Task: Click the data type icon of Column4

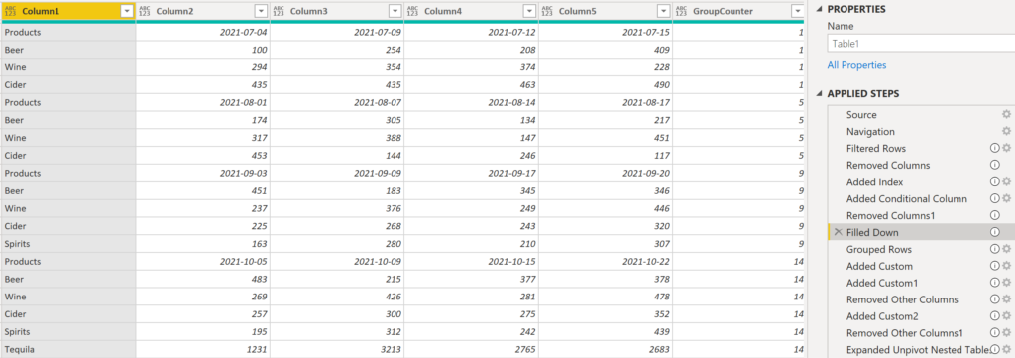Action: [x=412, y=11]
